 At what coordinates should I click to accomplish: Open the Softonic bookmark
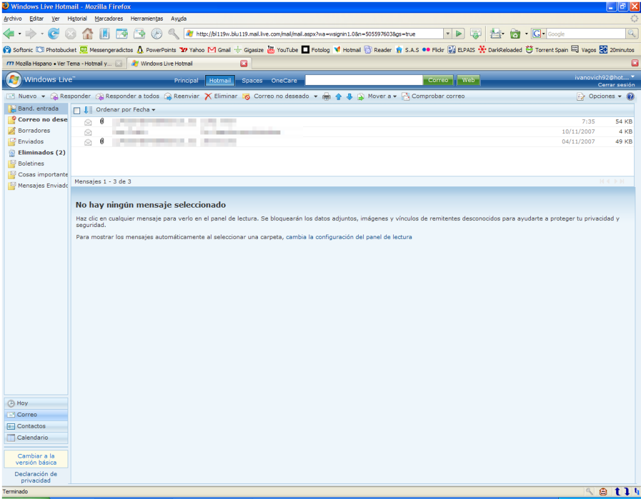pos(18,50)
